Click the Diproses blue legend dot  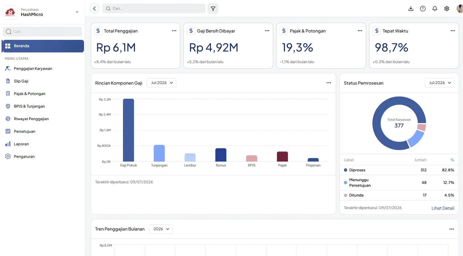[x=346, y=170]
